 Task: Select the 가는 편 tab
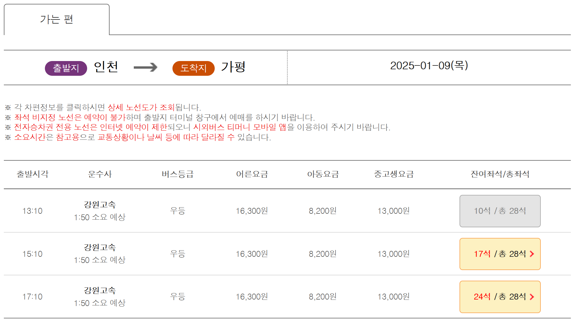[x=56, y=19]
